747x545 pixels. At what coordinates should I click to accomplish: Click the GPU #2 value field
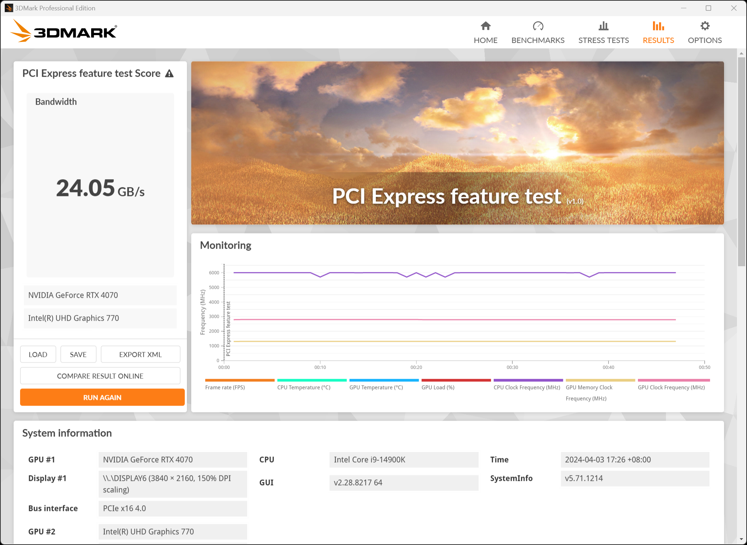tap(173, 532)
